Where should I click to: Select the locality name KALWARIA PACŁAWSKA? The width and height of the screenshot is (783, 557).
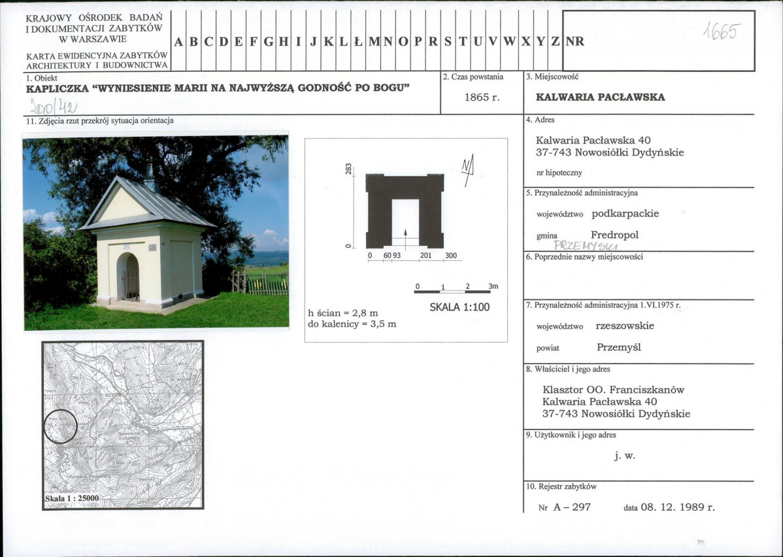600,97
